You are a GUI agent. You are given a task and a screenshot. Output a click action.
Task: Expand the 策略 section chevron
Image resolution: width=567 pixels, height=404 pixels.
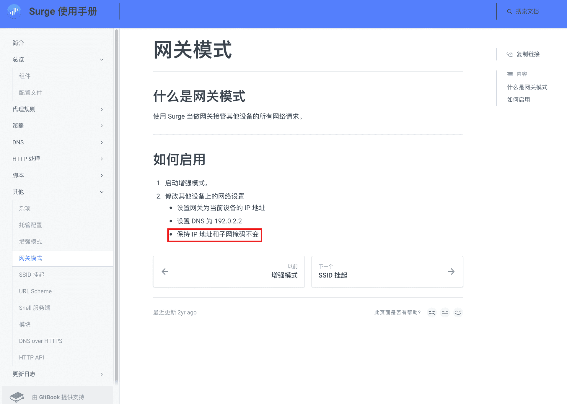pos(102,126)
